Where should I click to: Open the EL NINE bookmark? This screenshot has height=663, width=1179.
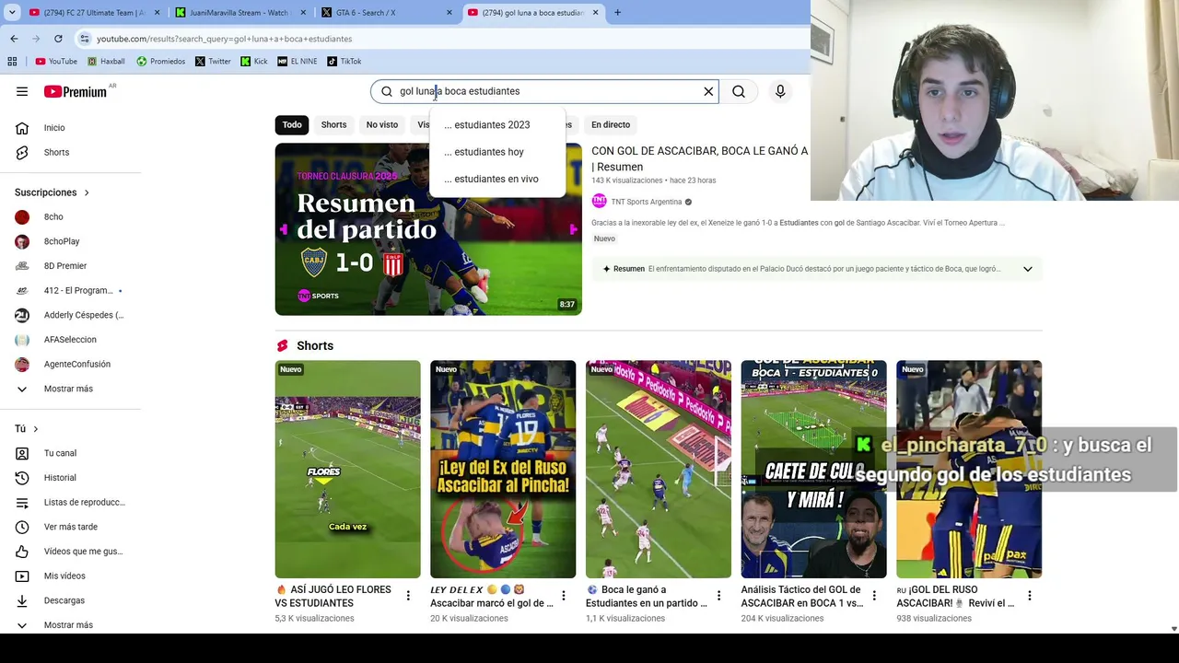(297, 62)
